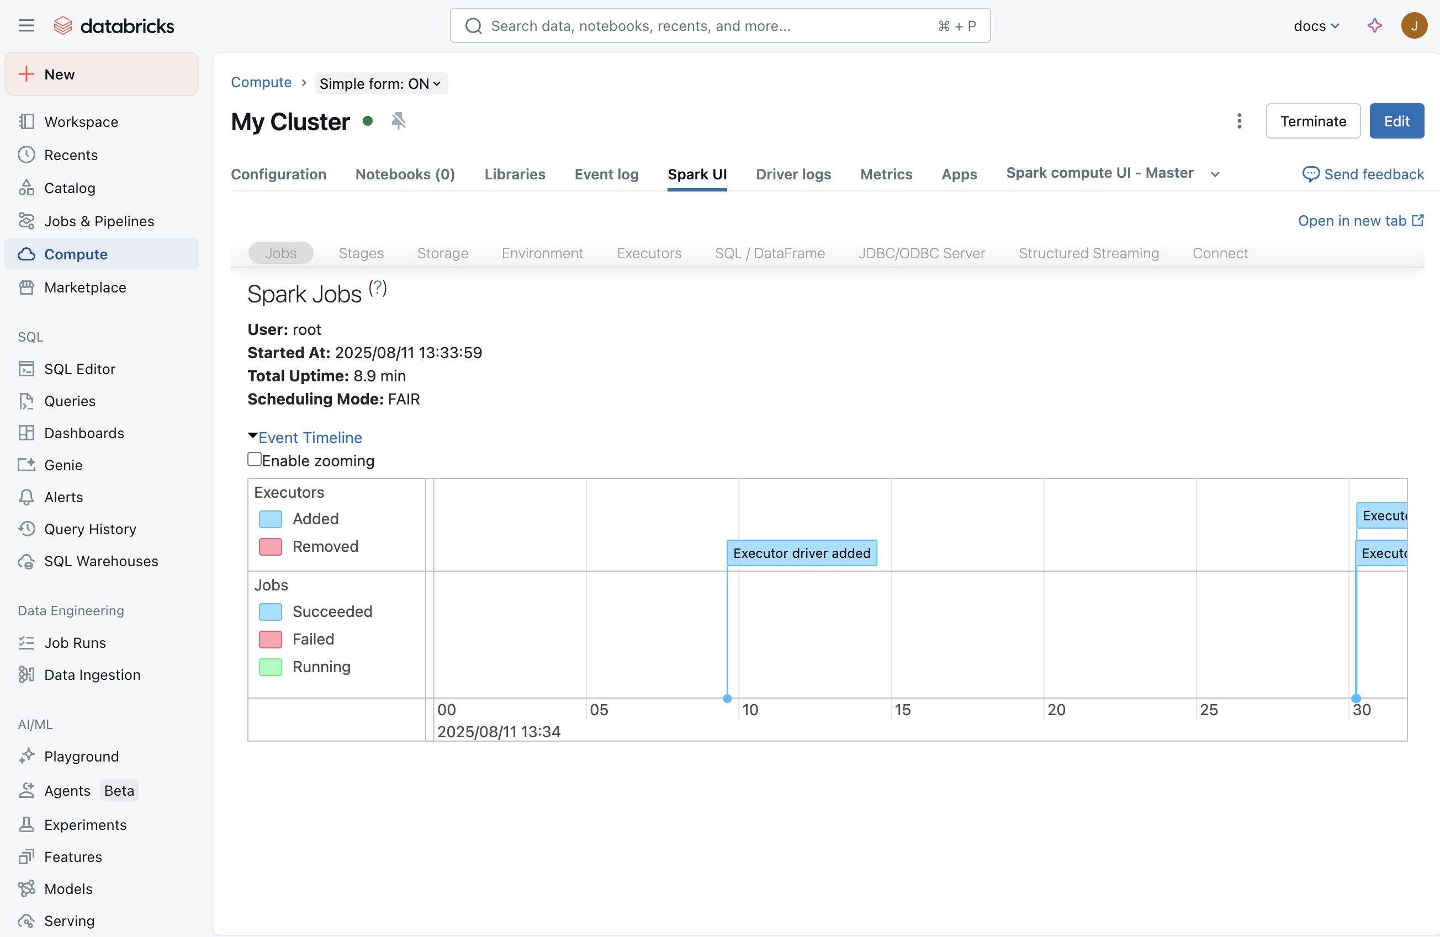Open the Alerts bell sidebar icon

pyautogui.click(x=27, y=497)
